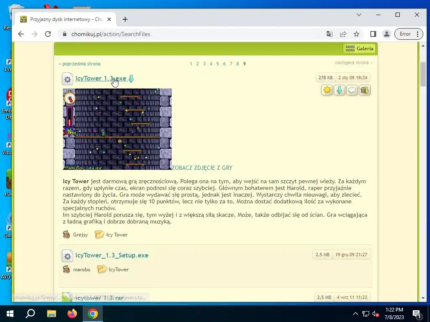
Task: Share this page icon in address bar
Action: tap(343, 34)
